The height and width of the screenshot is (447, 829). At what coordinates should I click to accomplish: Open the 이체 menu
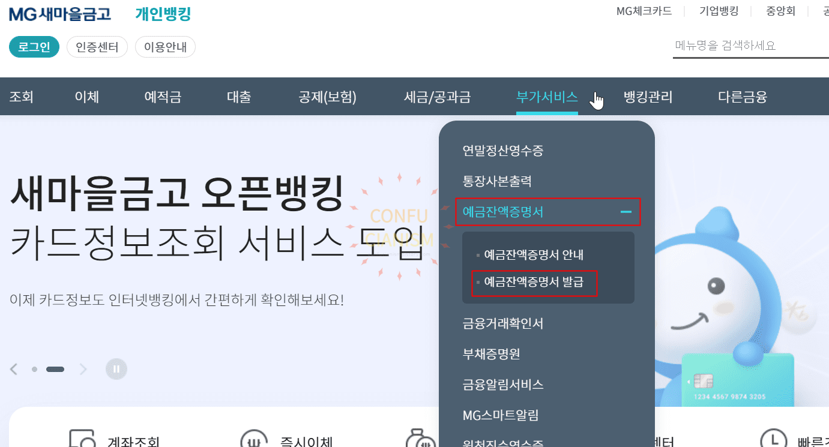87,97
